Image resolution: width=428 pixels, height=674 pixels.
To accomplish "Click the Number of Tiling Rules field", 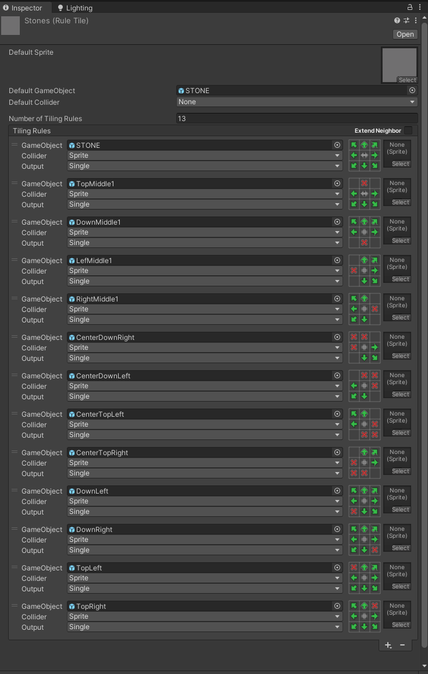I will coord(297,118).
